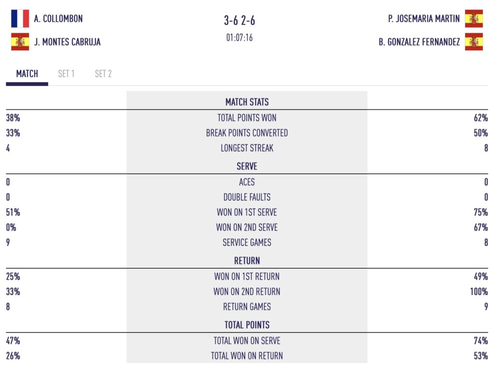Select the MATCH tab
The height and width of the screenshot is (369, 496).
(27, 74)
